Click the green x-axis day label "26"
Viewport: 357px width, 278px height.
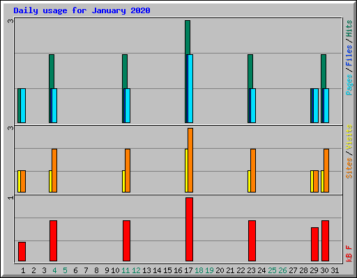coord(282,270)
